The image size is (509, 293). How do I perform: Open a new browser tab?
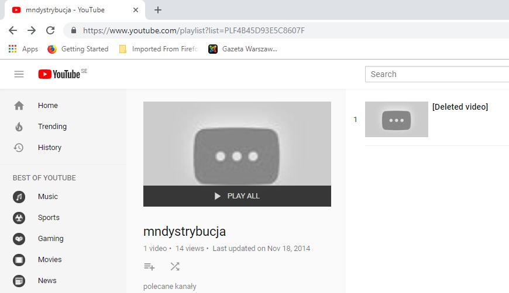tap(158, 10)
